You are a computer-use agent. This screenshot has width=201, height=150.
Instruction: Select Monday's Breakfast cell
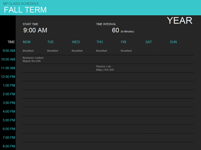[x=28, y=51]
